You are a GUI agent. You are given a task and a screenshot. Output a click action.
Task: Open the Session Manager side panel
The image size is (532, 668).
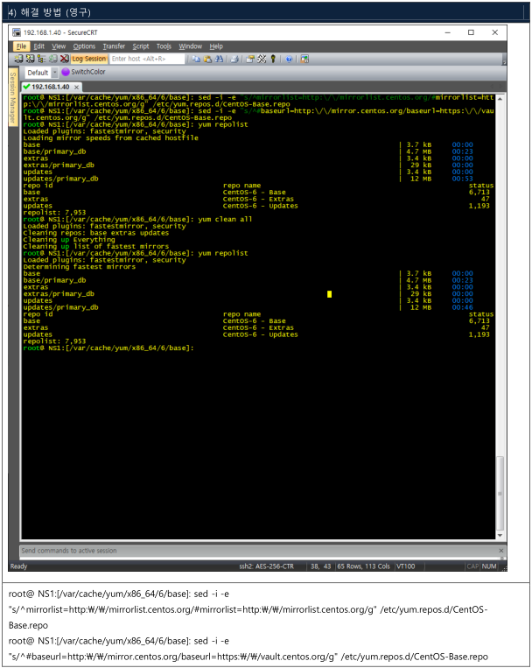(12, 96)
